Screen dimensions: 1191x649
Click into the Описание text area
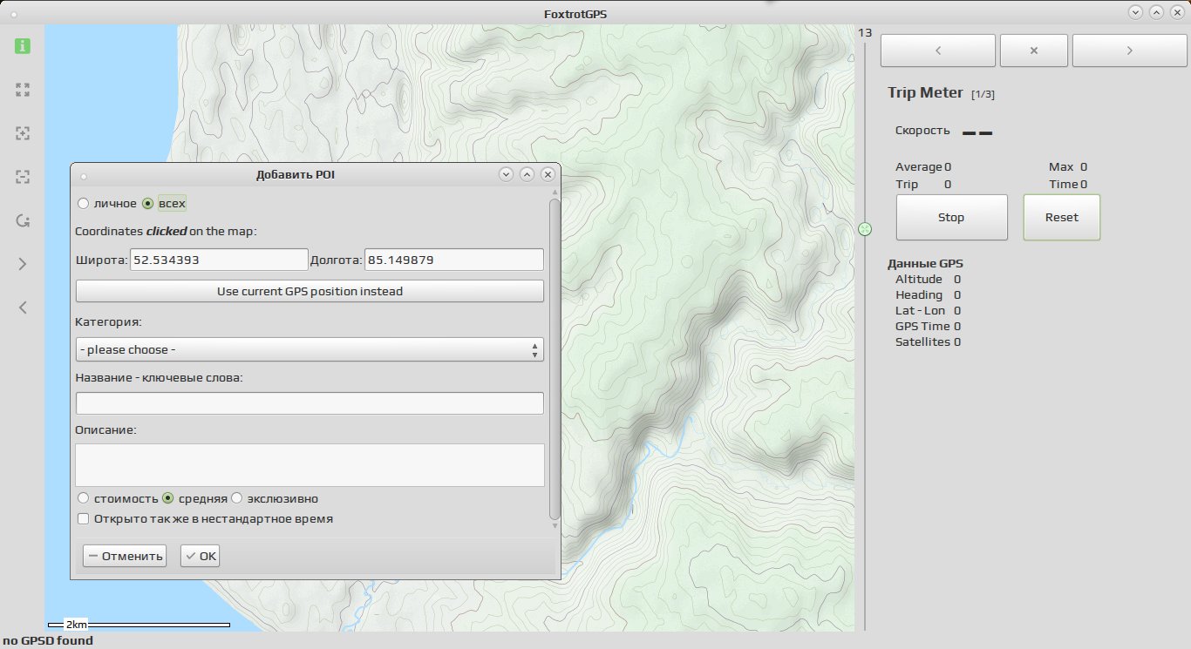pyautogui.click(x=310, y=465)
